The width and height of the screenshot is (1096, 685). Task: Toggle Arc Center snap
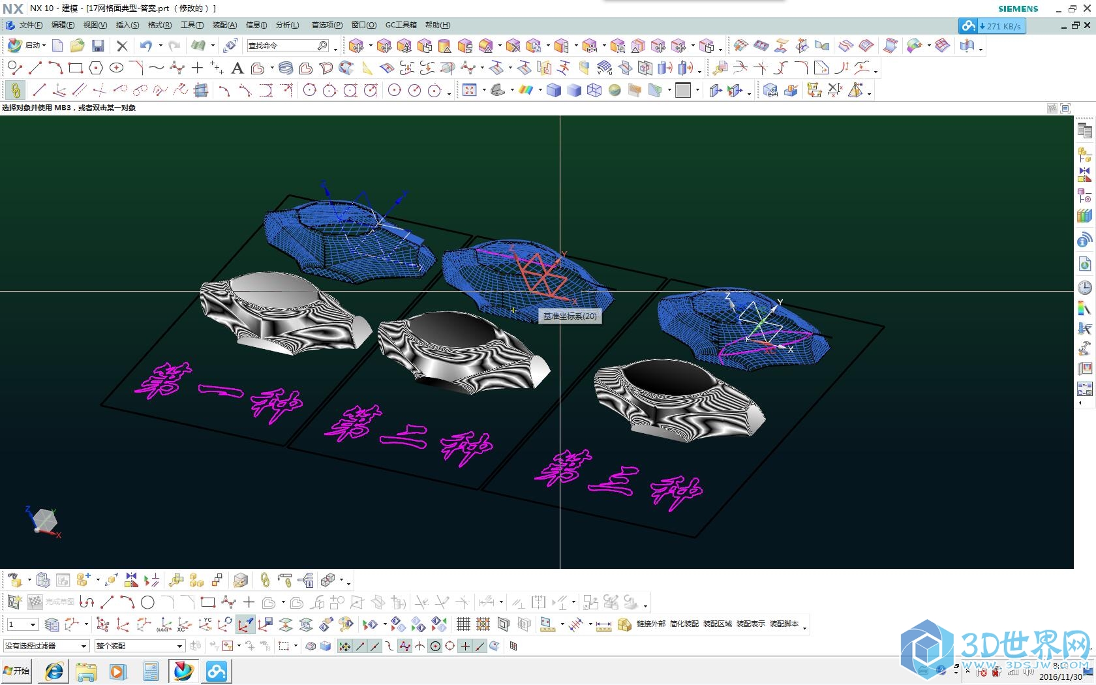pyautogui.click(x=435, y=646)
